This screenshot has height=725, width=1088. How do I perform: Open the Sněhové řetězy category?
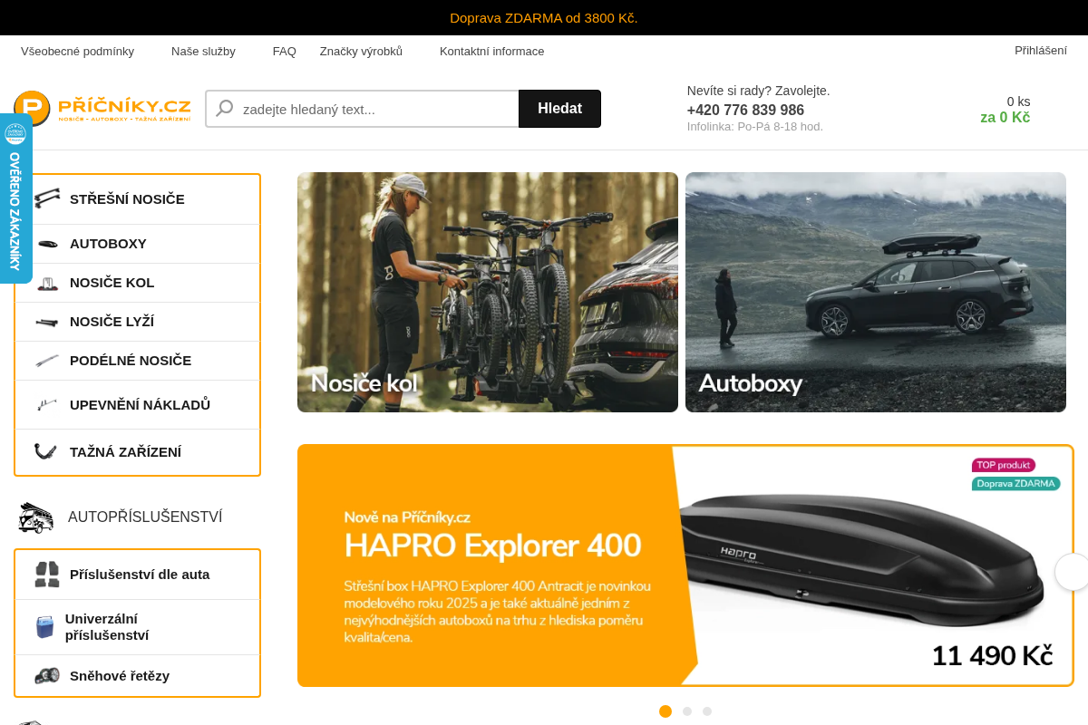point(138,676)
